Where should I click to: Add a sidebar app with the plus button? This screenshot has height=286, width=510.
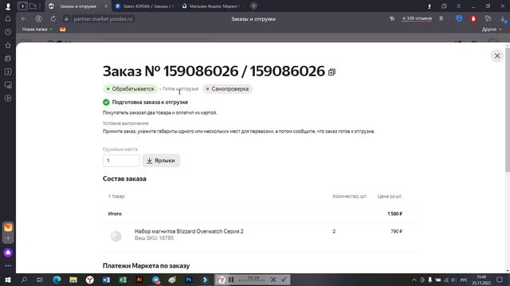(x=8, y=238)
